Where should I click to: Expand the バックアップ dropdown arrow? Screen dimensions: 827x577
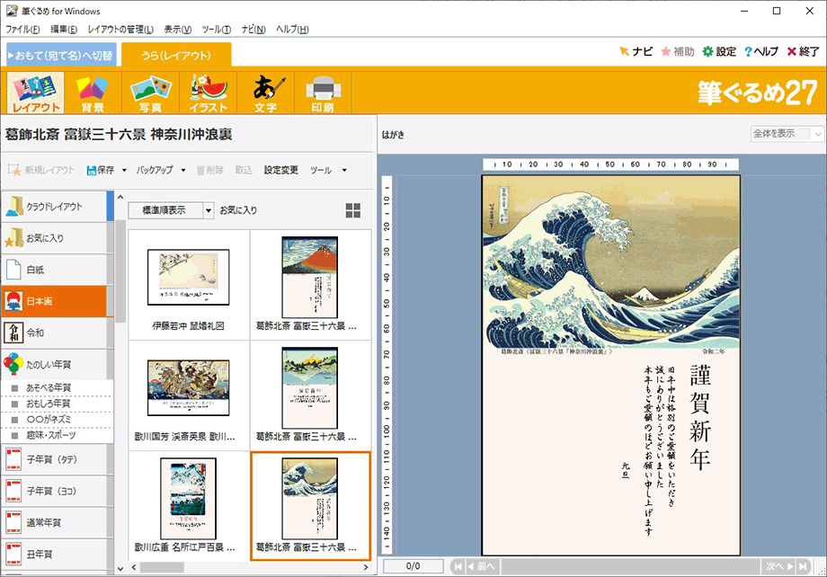183,171
